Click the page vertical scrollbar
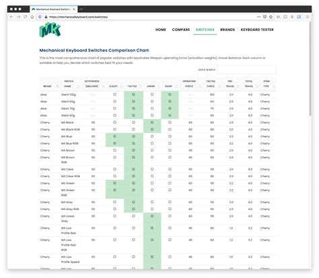The image size is (319, 278). pos(310,69)
